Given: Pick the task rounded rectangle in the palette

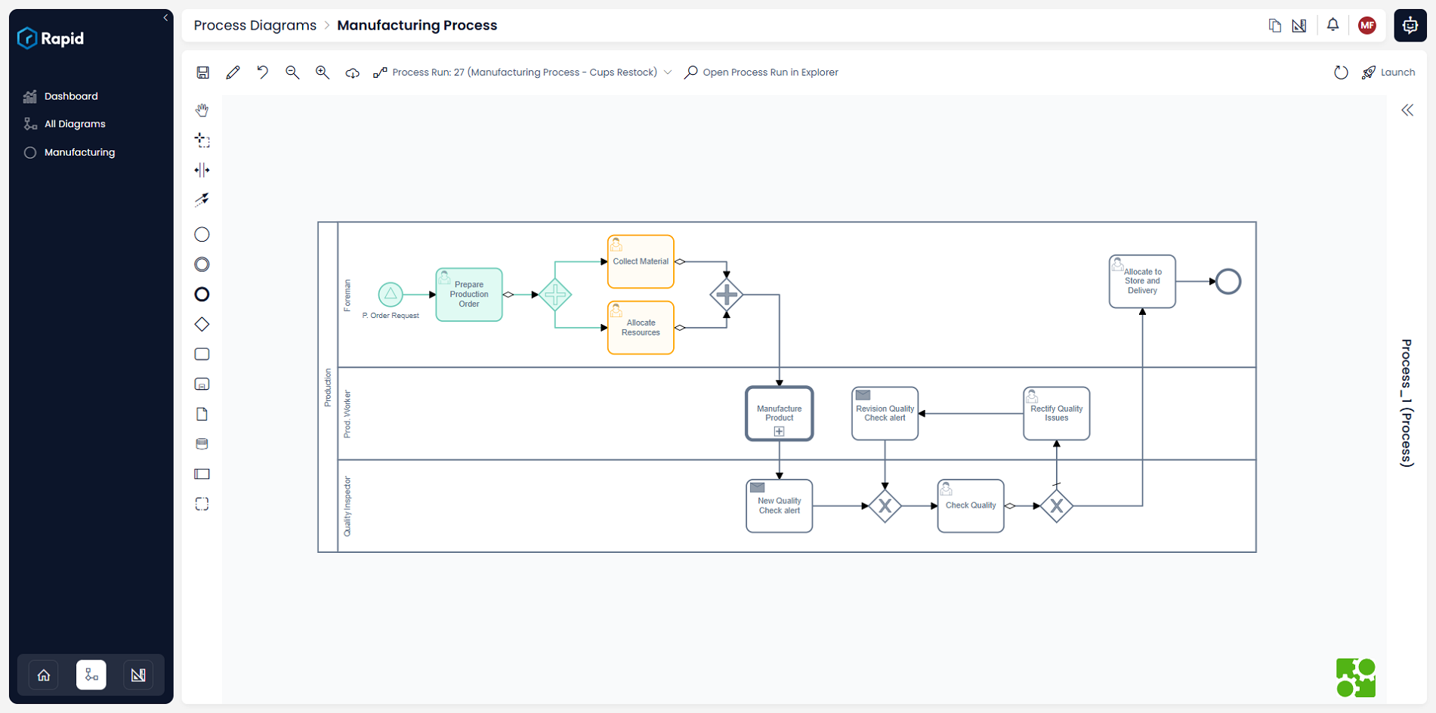Looking at the screenshot, I should coord(202,354).
